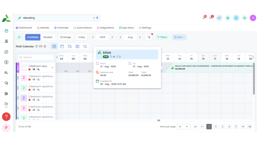Open the edit note icon in sidebar
257x145 pixels.
pyautogui.click(x=6, y=52)
